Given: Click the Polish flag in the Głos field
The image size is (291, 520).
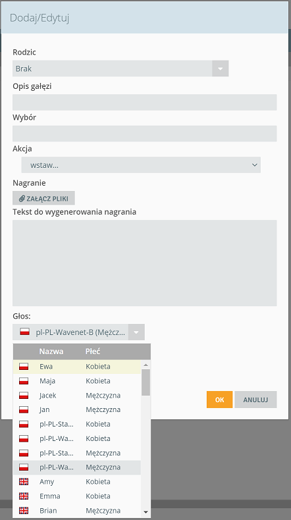Looking at the screenshot, I should 24,332.
